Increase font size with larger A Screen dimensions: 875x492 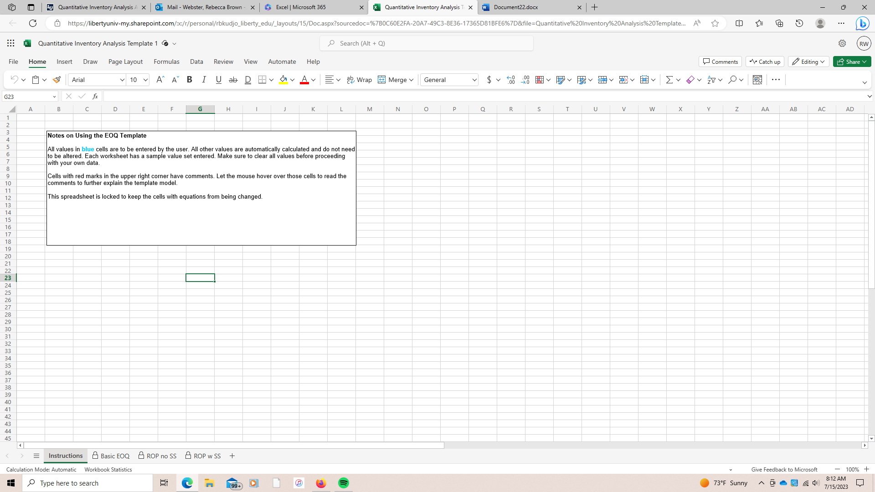160,80
